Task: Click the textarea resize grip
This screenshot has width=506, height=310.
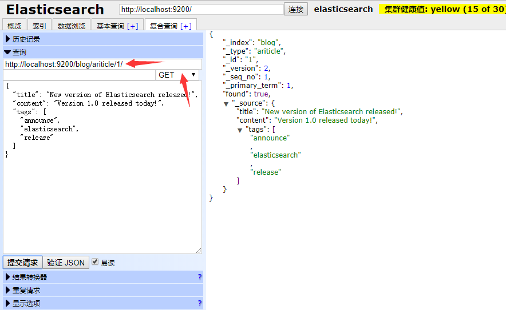Action: click(199, 251)
